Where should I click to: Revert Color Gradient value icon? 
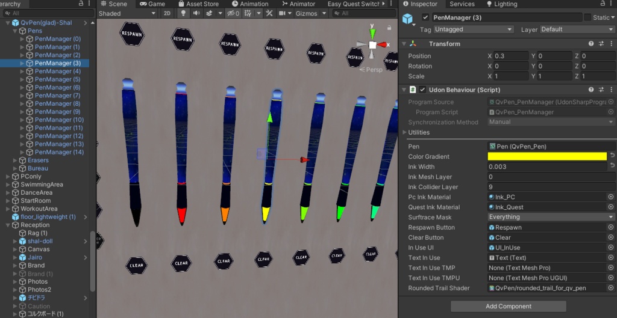click(x=612, y=156)
